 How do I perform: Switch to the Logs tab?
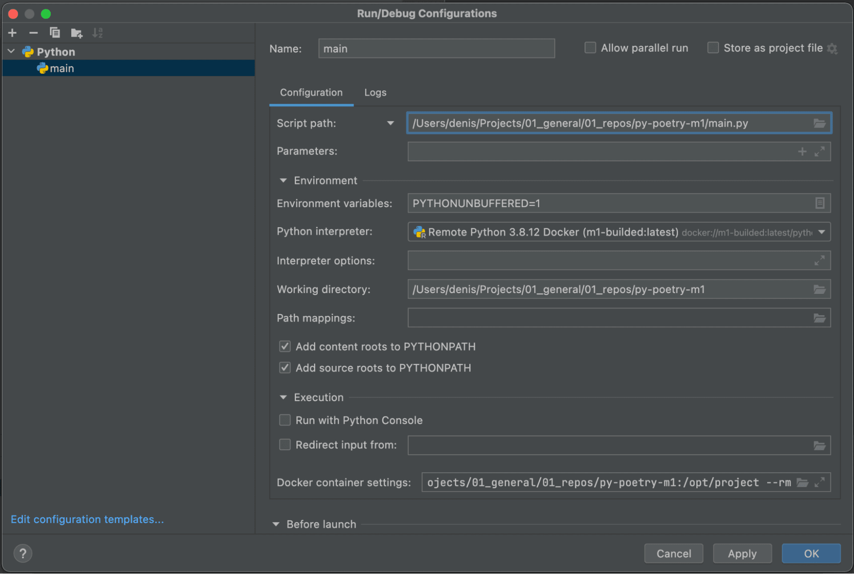375,92
